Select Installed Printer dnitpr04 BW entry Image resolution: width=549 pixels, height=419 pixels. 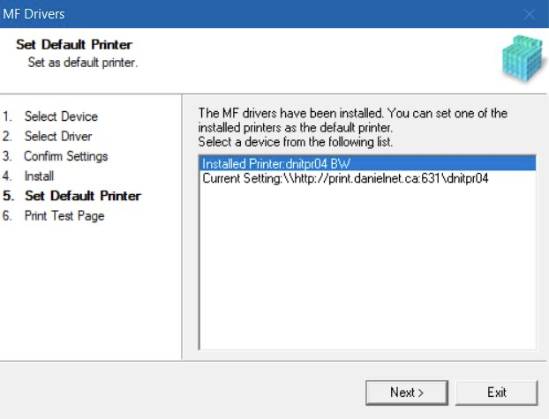point(274,163)
